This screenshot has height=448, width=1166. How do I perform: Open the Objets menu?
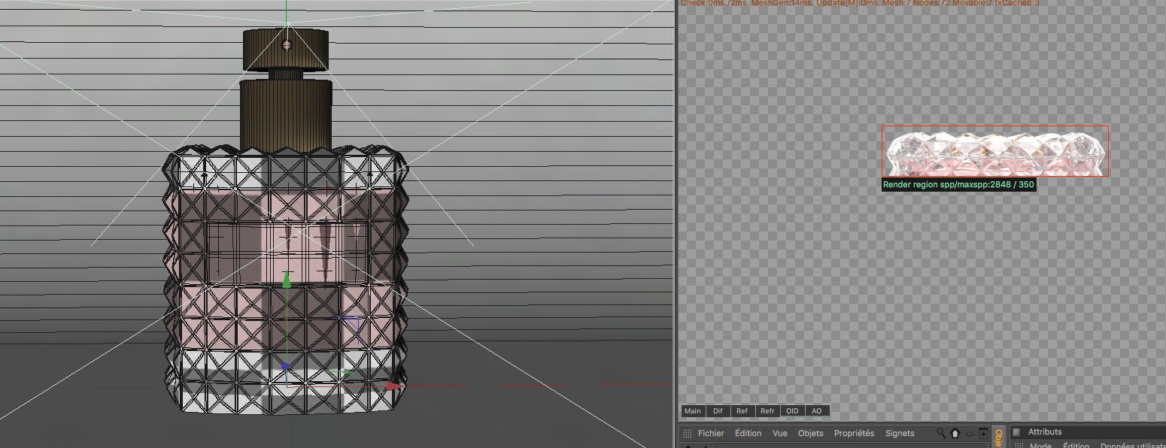click(x=811, y=433)
